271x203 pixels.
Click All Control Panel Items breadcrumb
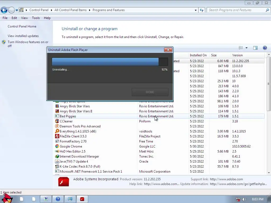pos(70,10)
